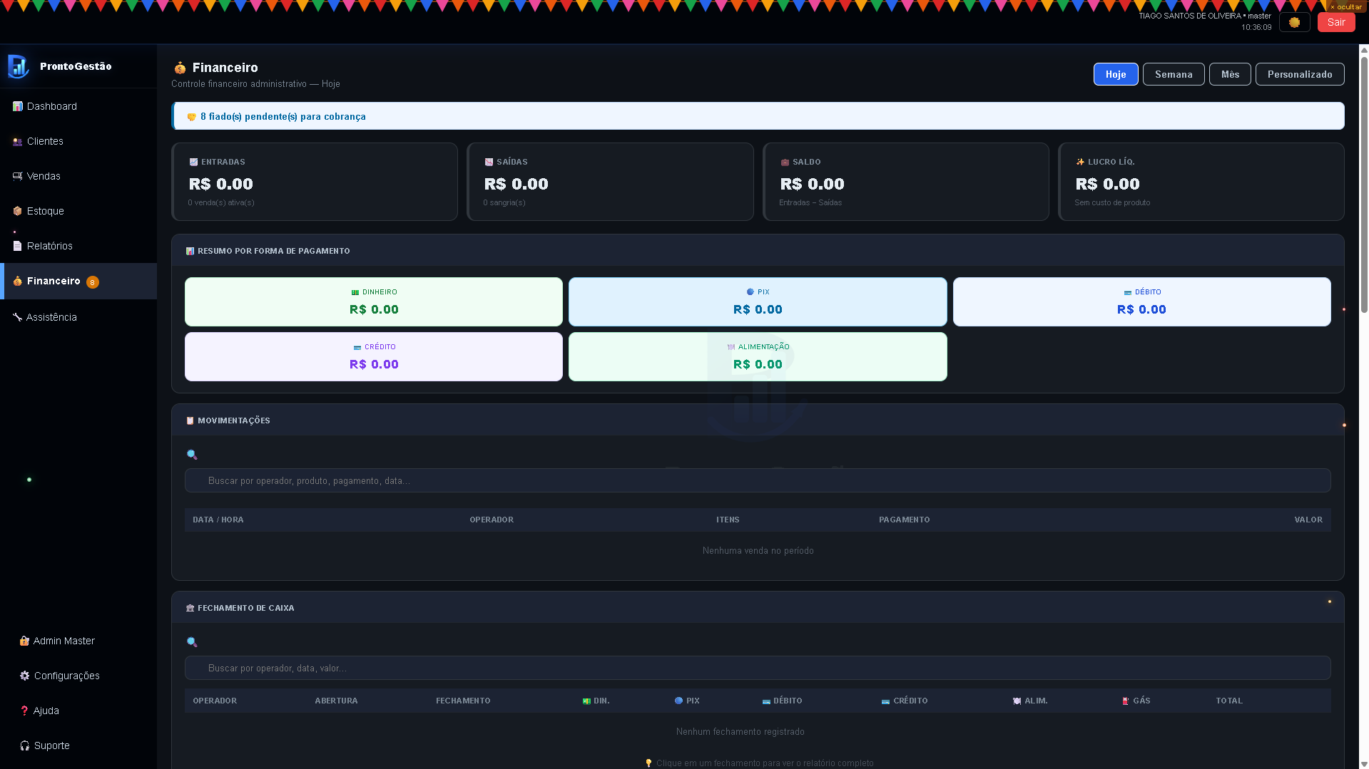The height and width of the screenshot is (769, 1369).
Task: Click the ABERTURA column header
Action: tap(336, 701)
